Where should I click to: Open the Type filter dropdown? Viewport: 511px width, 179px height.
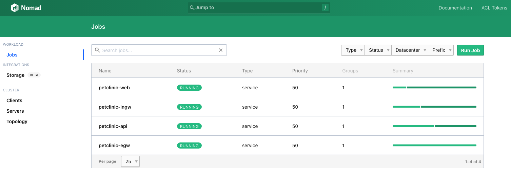(x=353, y=50)
